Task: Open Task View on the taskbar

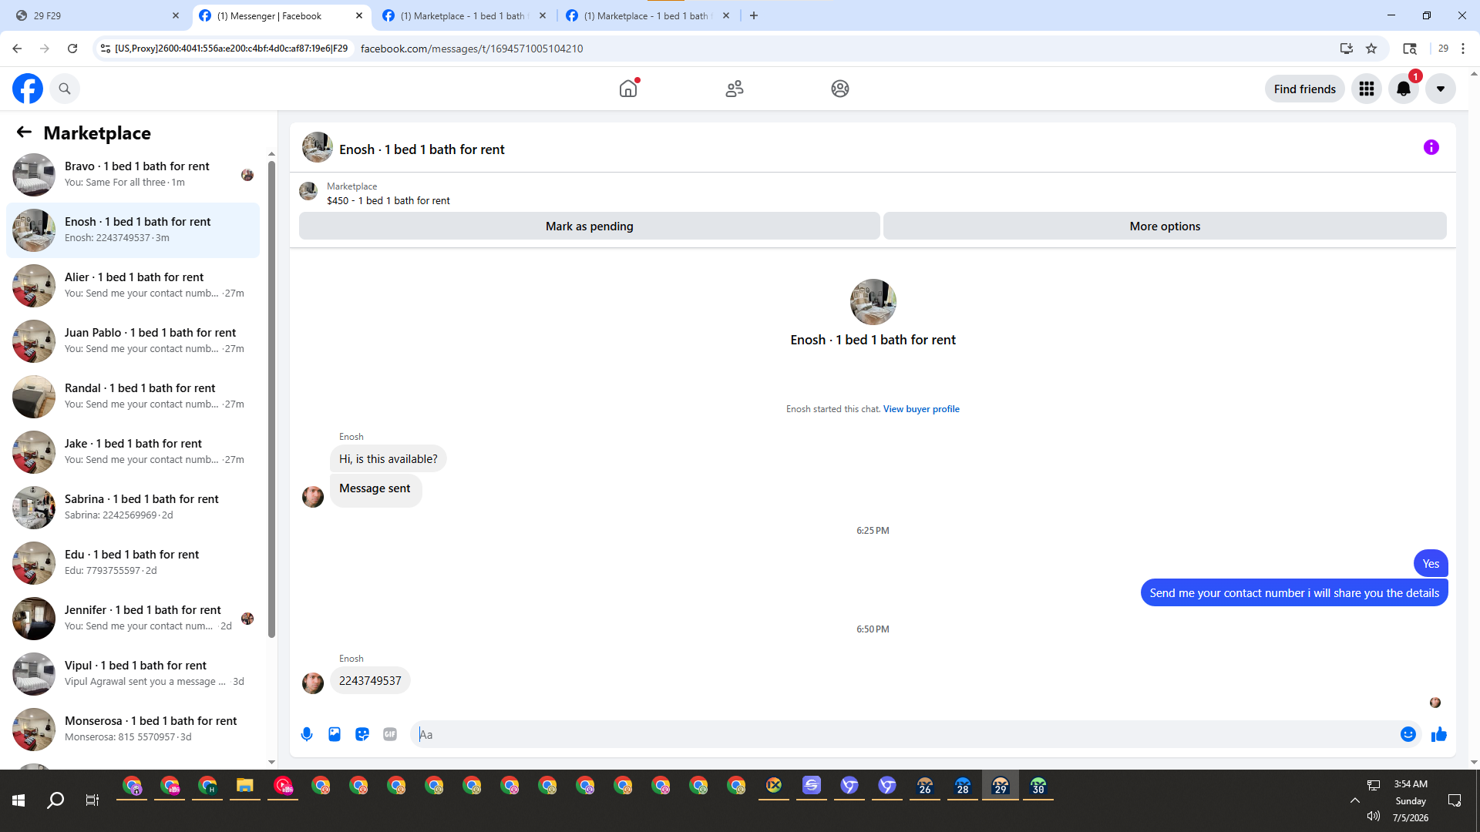Action: (x=92, y=800)
